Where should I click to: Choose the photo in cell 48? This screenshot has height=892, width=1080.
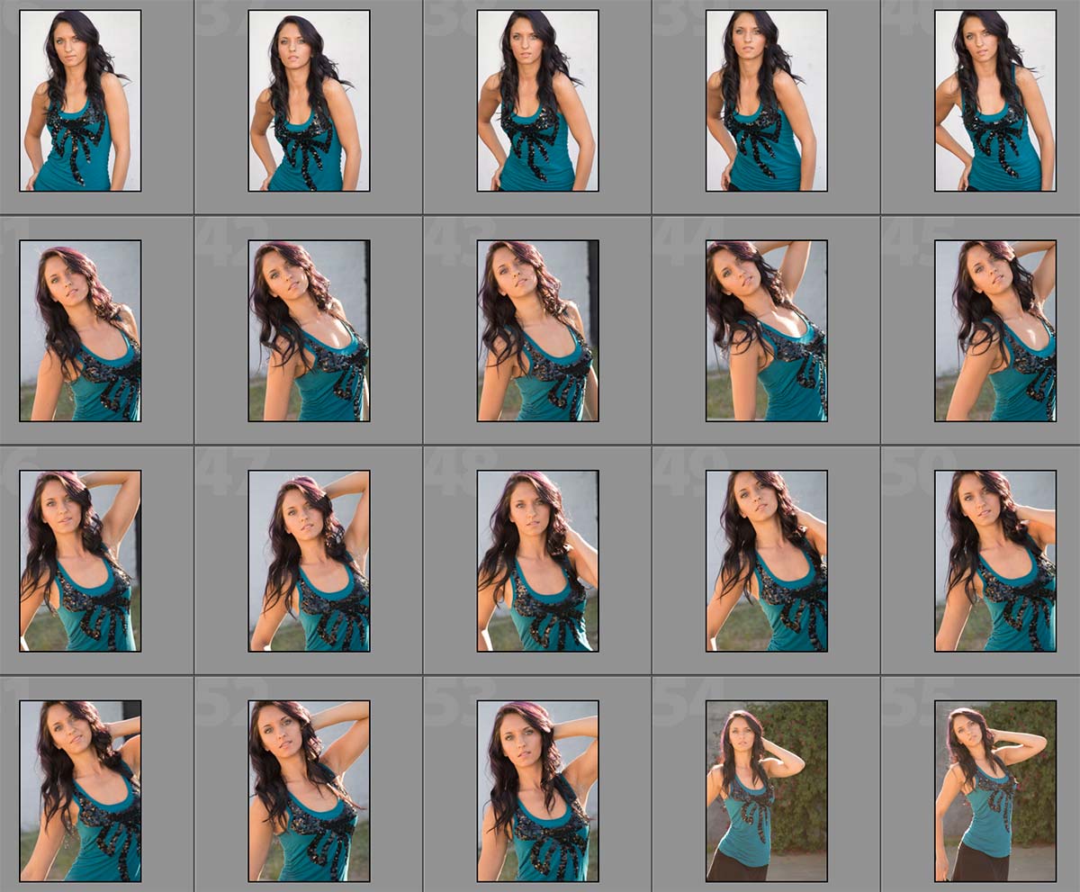[x=537, y=561]
